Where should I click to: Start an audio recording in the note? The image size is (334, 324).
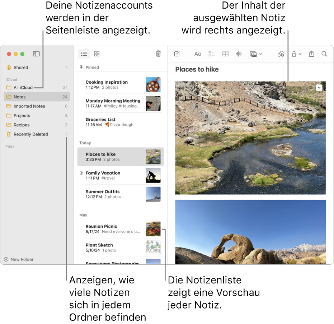(x=239, y=54)
